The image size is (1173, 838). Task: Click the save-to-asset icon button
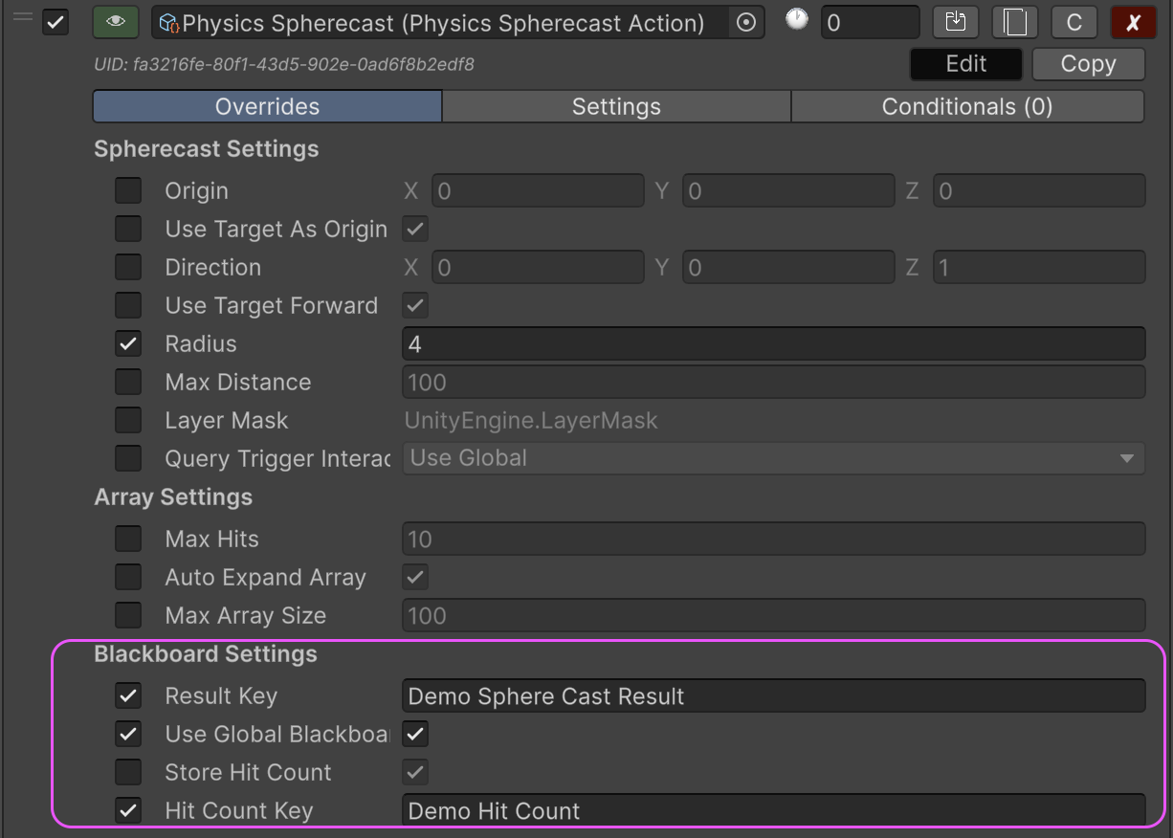tap(956, 22)
